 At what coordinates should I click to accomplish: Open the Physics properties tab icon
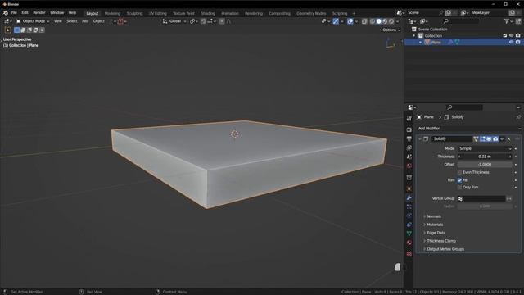click(x=409, y=216)
